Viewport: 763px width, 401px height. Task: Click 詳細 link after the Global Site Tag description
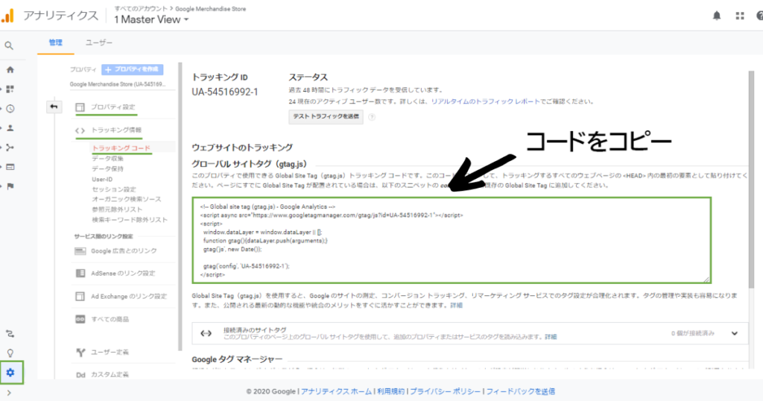click(x=457, y=306)
